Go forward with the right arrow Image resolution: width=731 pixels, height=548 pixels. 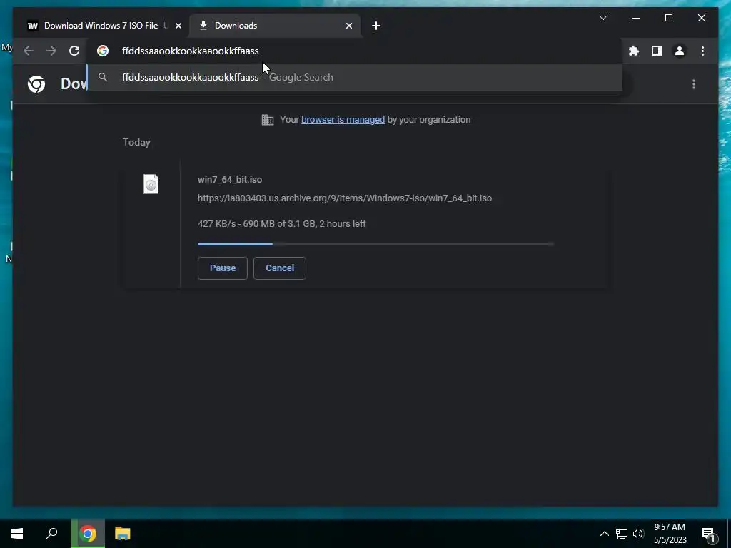point(51,51)
